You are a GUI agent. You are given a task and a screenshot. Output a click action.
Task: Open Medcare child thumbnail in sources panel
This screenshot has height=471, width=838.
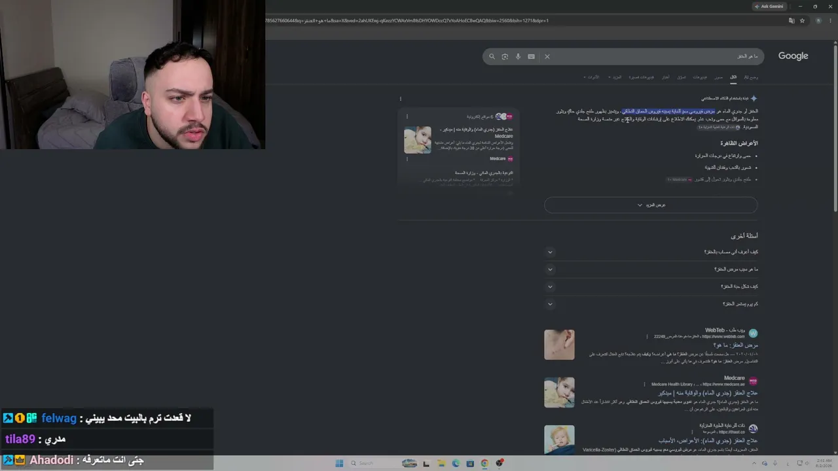pyautogui.click(x=418, y=140)
